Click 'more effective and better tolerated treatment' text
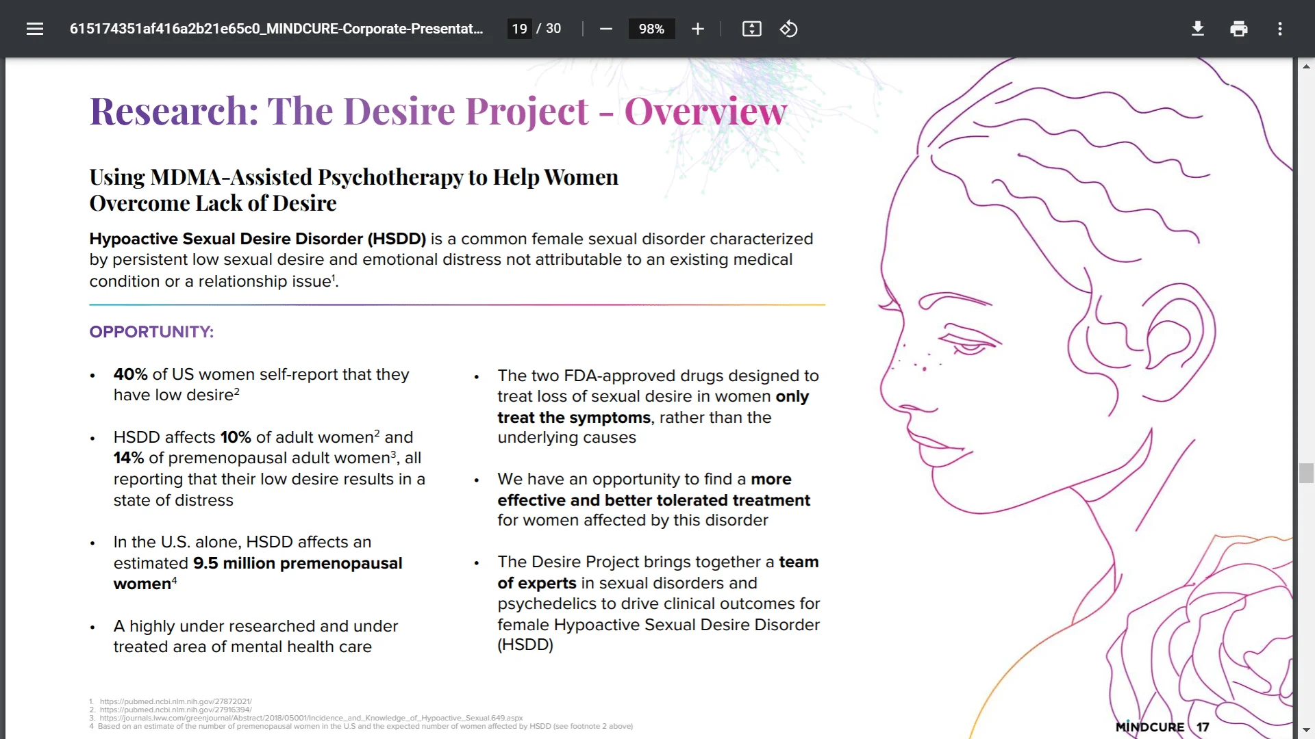1315x739 pixels. (x=654, y=490)
